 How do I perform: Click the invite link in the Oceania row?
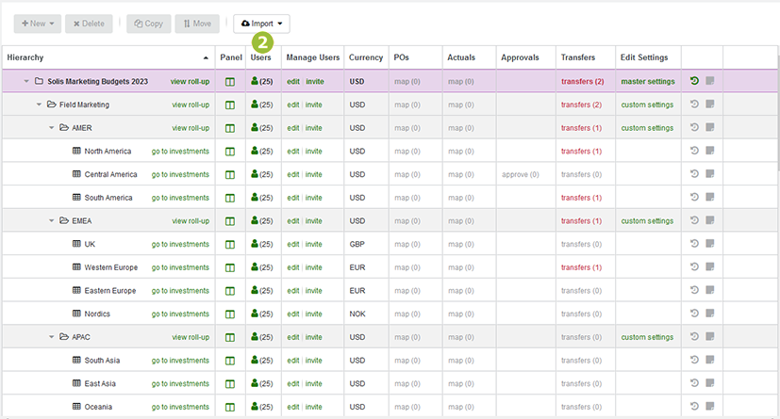point(313,407)
